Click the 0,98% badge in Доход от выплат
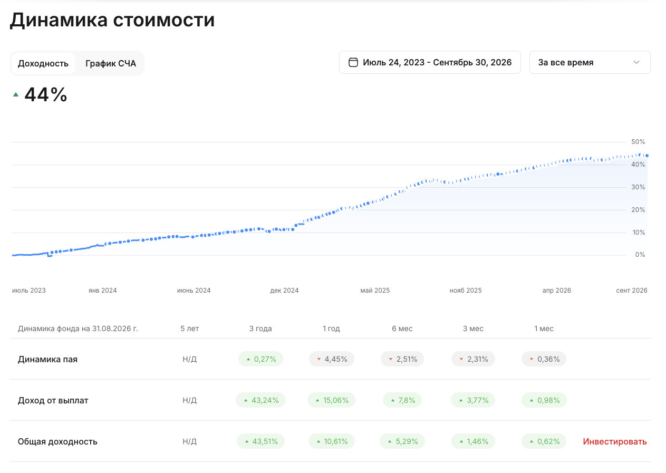Image resolution: width=666 pixels, height=473 pixels. coord(544,400)
